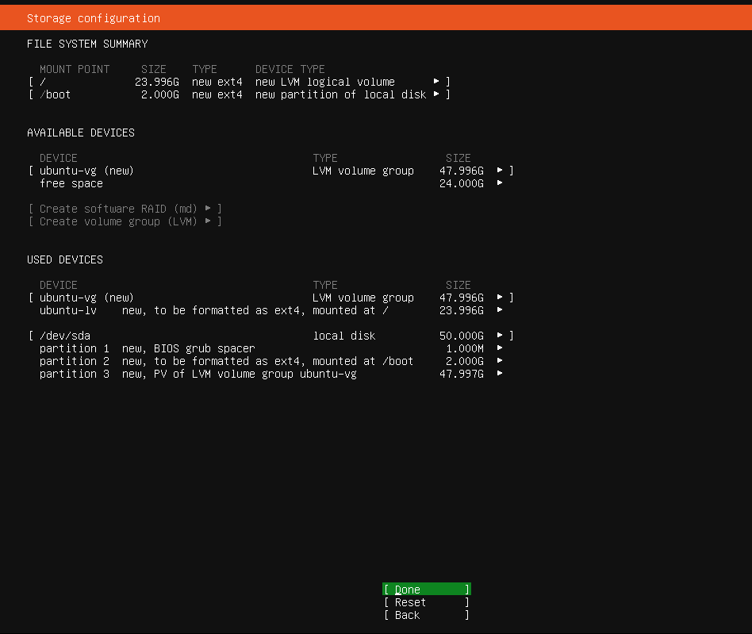The height and width of the screenshot is (634, 752).
Task: Open arrow menu for used ubuntu-vg group
Action: click(500, 297)
